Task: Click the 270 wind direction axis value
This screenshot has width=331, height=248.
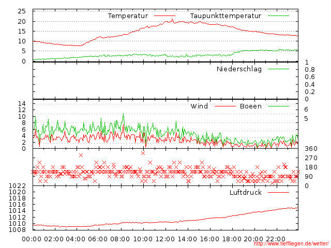Action: (x=311, y=158)
